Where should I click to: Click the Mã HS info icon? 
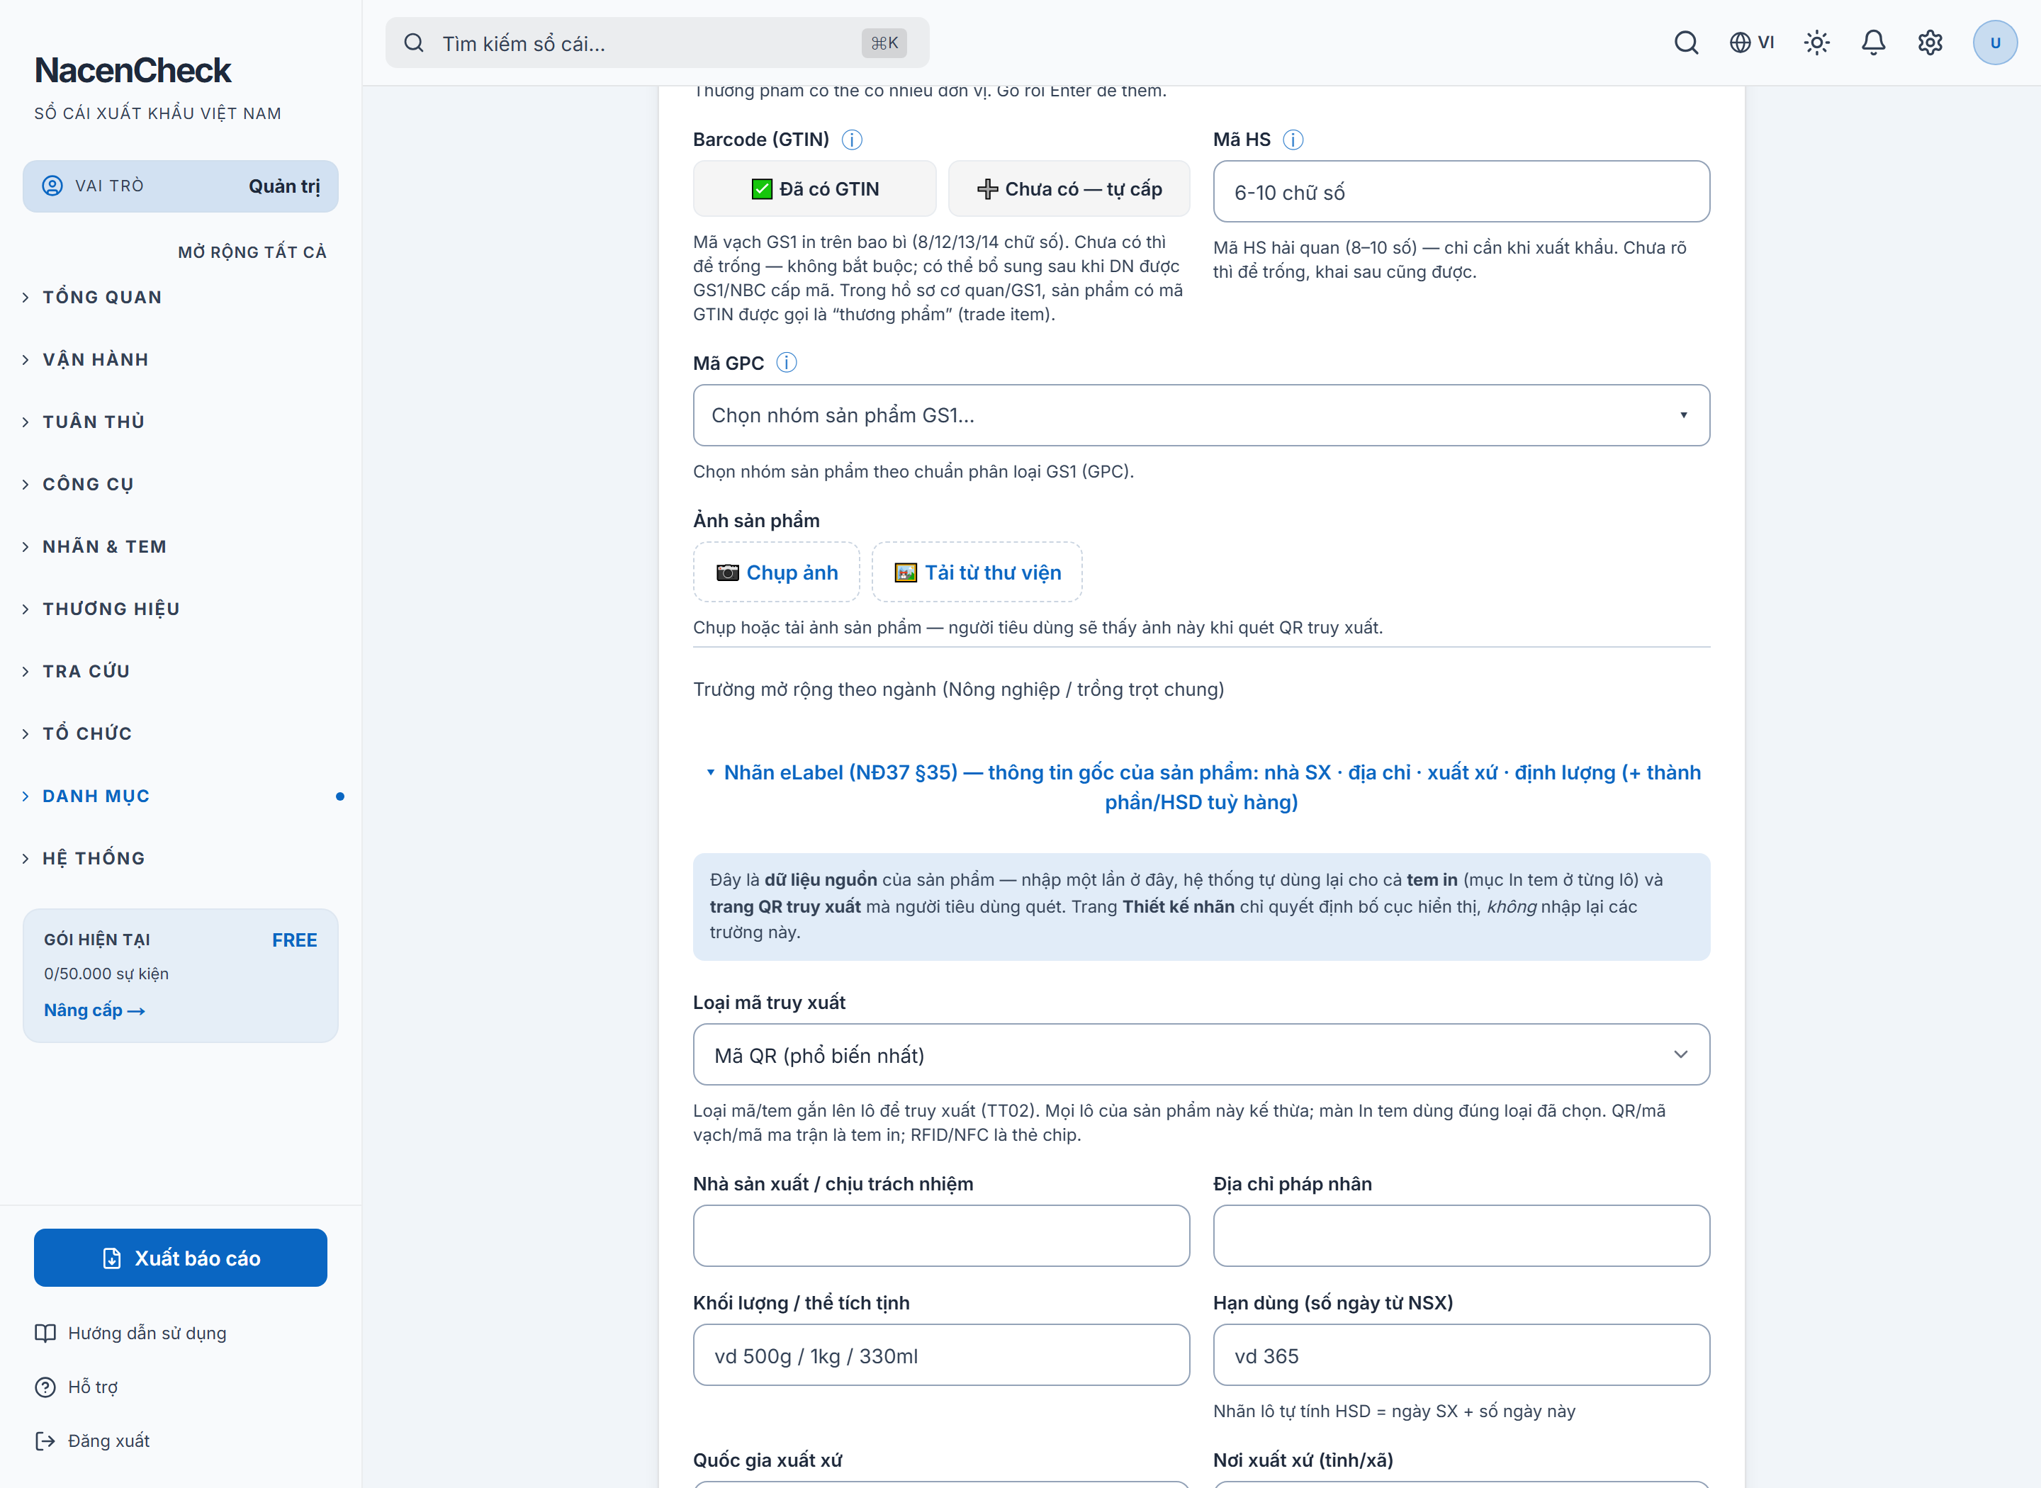pos(1293,140)
